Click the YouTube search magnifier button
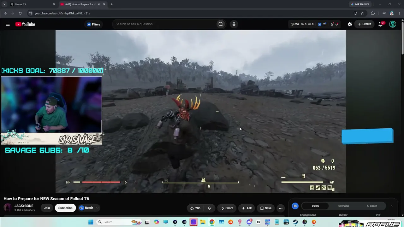Image resolution: width=404 pixels, height=227 pixels. pyautogui.click(x=221, y=24)
